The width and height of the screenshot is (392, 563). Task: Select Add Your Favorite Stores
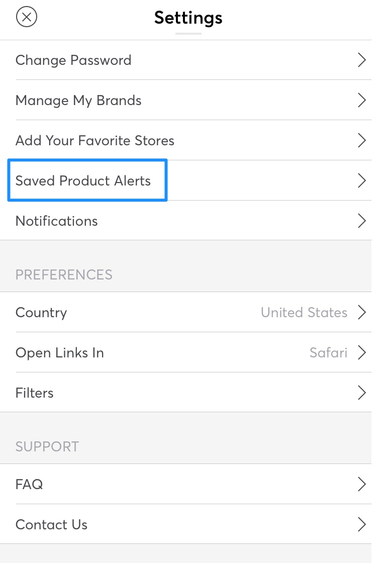[x=185, y=140]
